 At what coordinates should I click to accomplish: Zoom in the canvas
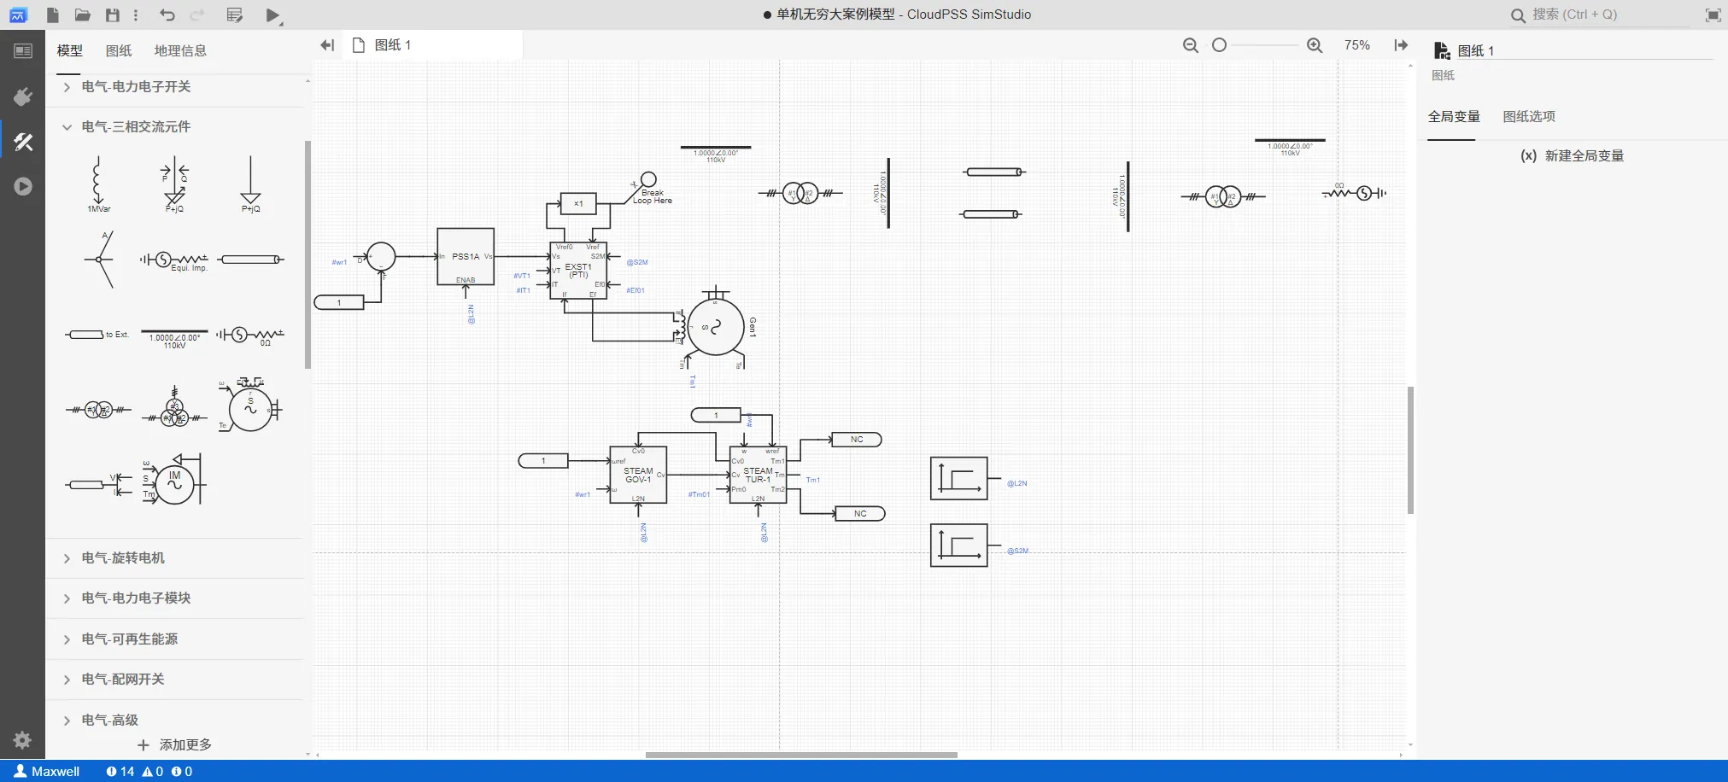pyautogui.click(x=1315, y=45)
